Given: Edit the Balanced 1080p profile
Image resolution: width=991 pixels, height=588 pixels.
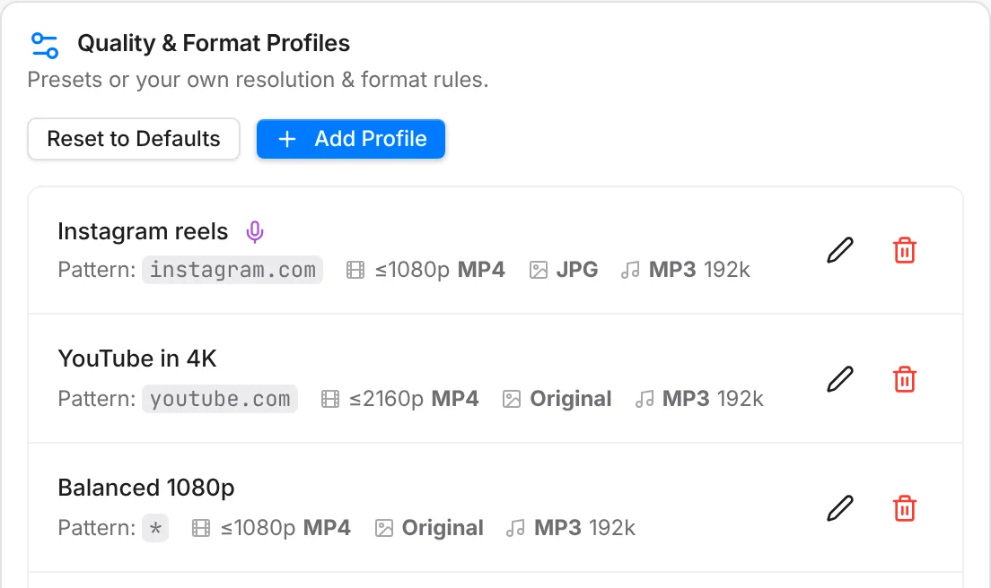Looking at the screenshot, I should click(x=840, y=508).
